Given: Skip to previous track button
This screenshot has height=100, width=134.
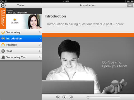Looking at the screenshot, I should (x=58, y=97).
